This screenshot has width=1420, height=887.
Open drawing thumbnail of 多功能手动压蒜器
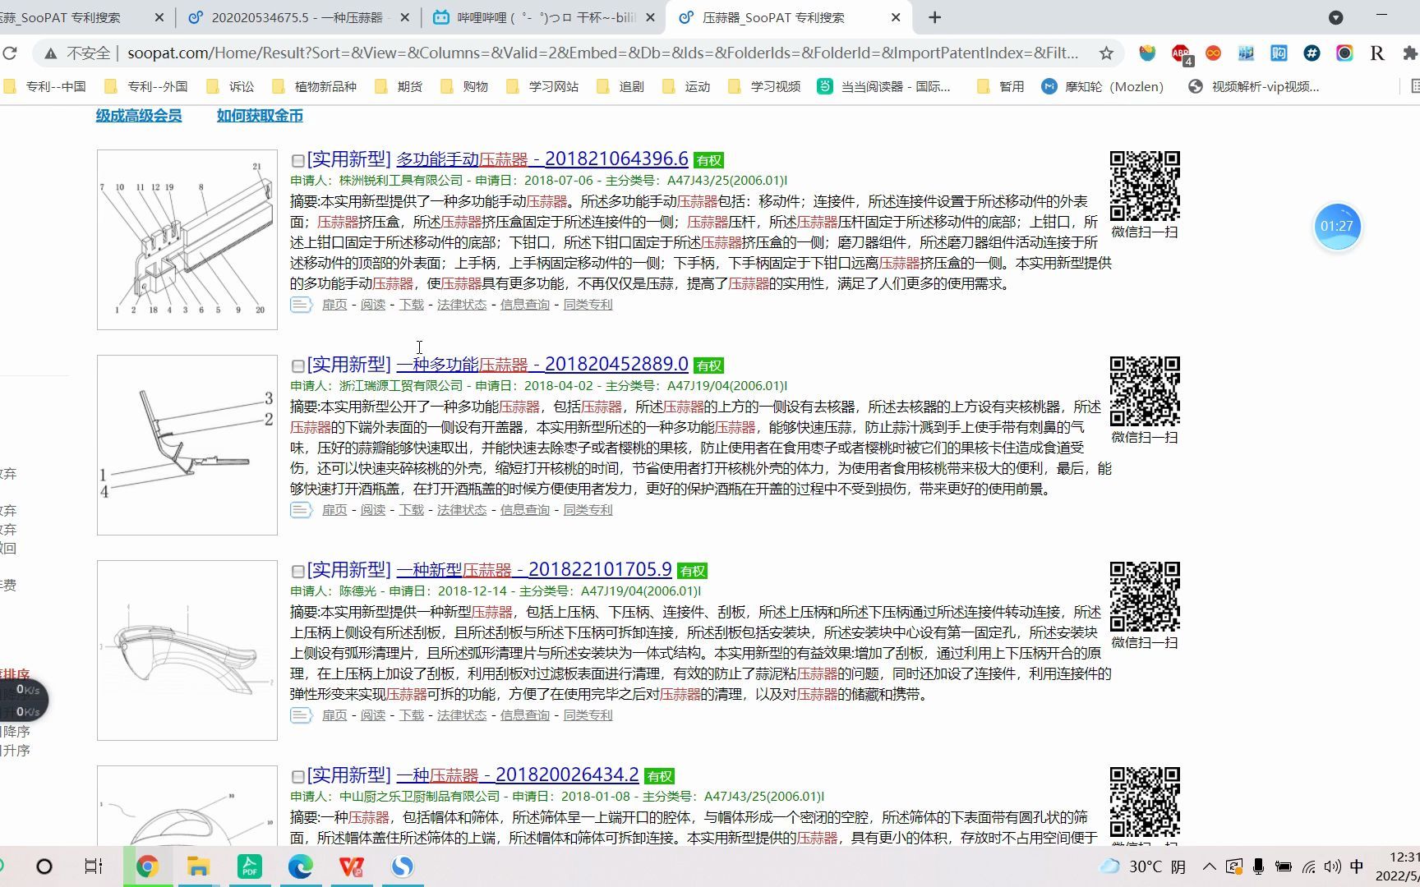tap(187, 240)
